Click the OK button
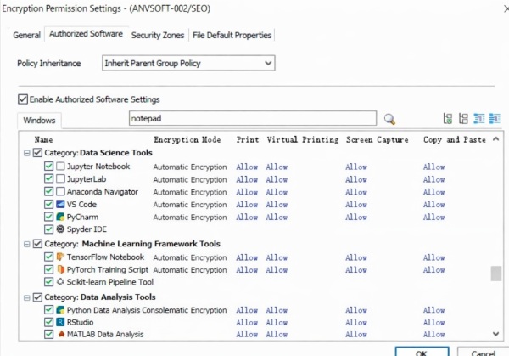509x356 pixels. pyautogui.click(x=422, y=352)
